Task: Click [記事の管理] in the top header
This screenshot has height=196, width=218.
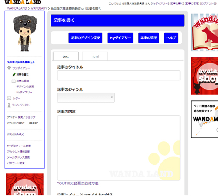Action: [x=192, y=3]
